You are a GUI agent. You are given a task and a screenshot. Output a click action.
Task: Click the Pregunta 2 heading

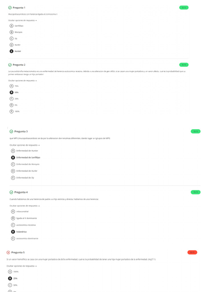click(19, 65)
